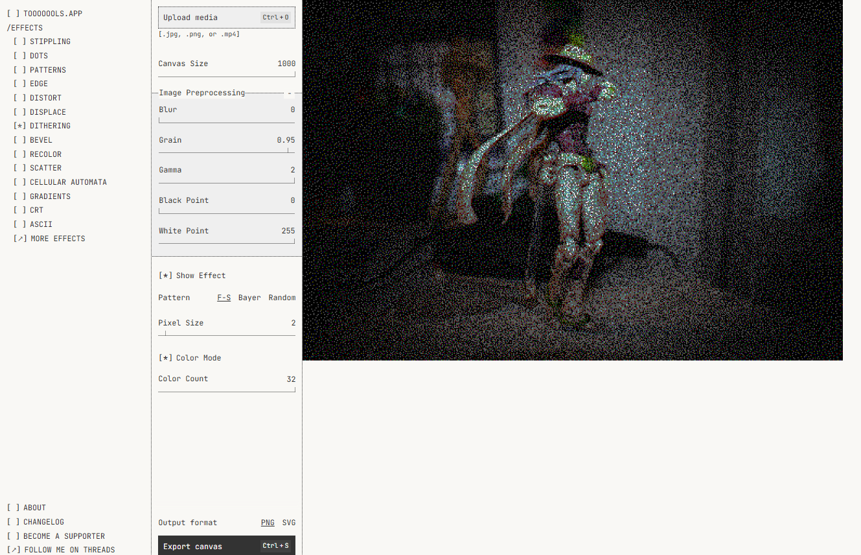Click the Pixel Size slider track
Screen dimensions: 861x555
(x=226, y=335)
